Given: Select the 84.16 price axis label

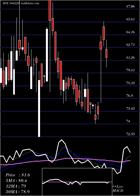Looking at the screenshot, I should [x=130, y=32].
